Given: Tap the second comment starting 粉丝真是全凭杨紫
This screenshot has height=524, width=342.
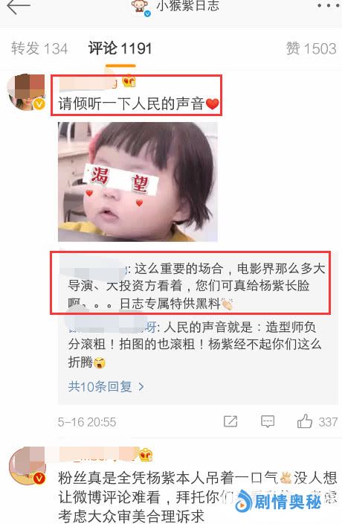Looking at the screenshot, I should [198, 497].
